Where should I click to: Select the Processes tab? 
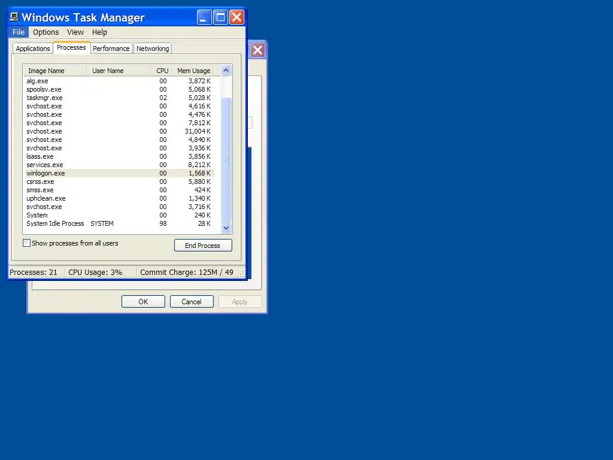click(72, 47)
